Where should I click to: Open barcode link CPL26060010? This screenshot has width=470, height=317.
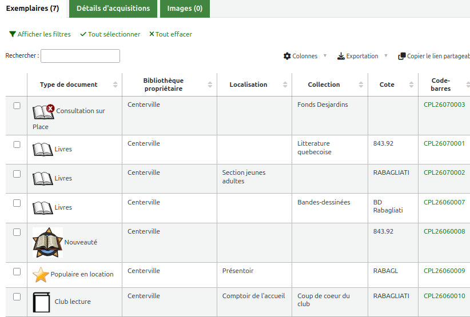(x=444, y=296)
